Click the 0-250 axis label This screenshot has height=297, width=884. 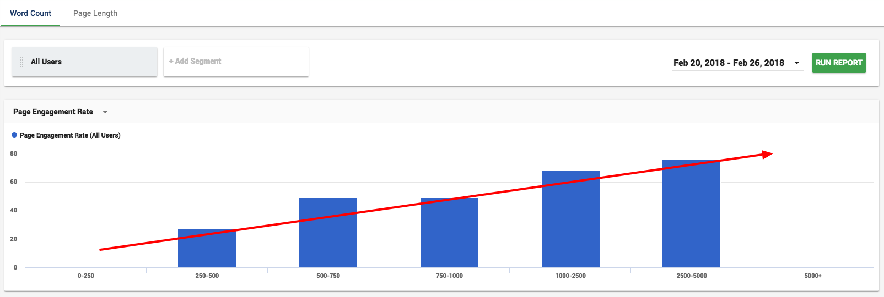pos(86,276)
